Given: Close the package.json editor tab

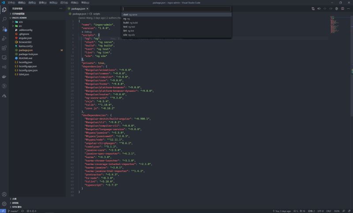Looking at the screenshot, I should click(x=101, y=8).
